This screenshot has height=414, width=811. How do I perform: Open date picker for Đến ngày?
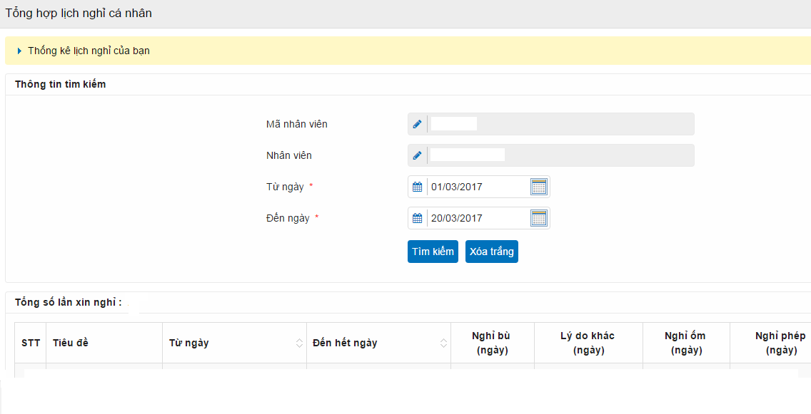point(539,218)
